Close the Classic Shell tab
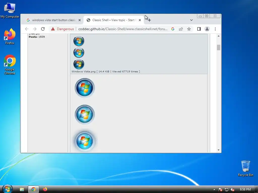The image size is (258, 193). tap(140, 20)
